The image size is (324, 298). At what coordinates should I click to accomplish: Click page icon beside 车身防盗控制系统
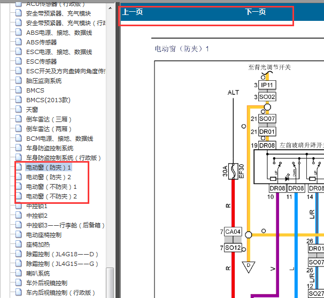tap(19, 148)
